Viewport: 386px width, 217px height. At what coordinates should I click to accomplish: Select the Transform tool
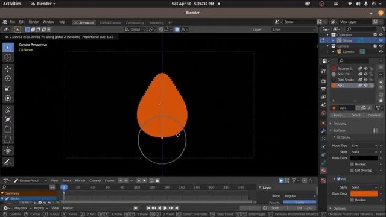point(8,98)
